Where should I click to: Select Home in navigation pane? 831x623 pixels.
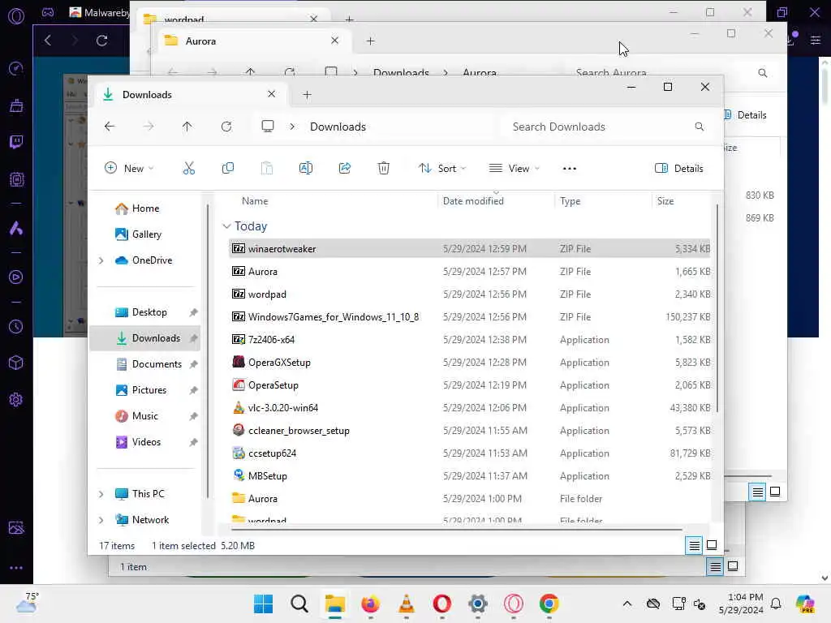pos(145,208)
